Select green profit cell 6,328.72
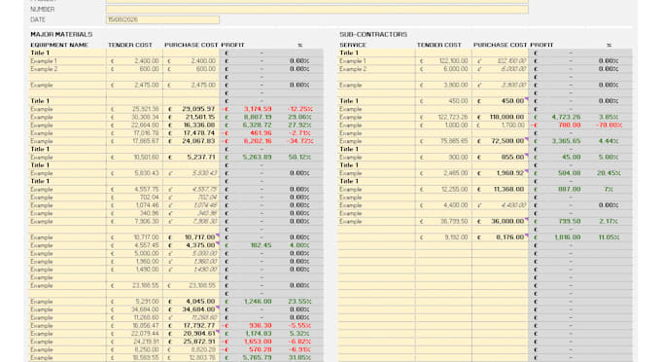 [x=258, y=125]
